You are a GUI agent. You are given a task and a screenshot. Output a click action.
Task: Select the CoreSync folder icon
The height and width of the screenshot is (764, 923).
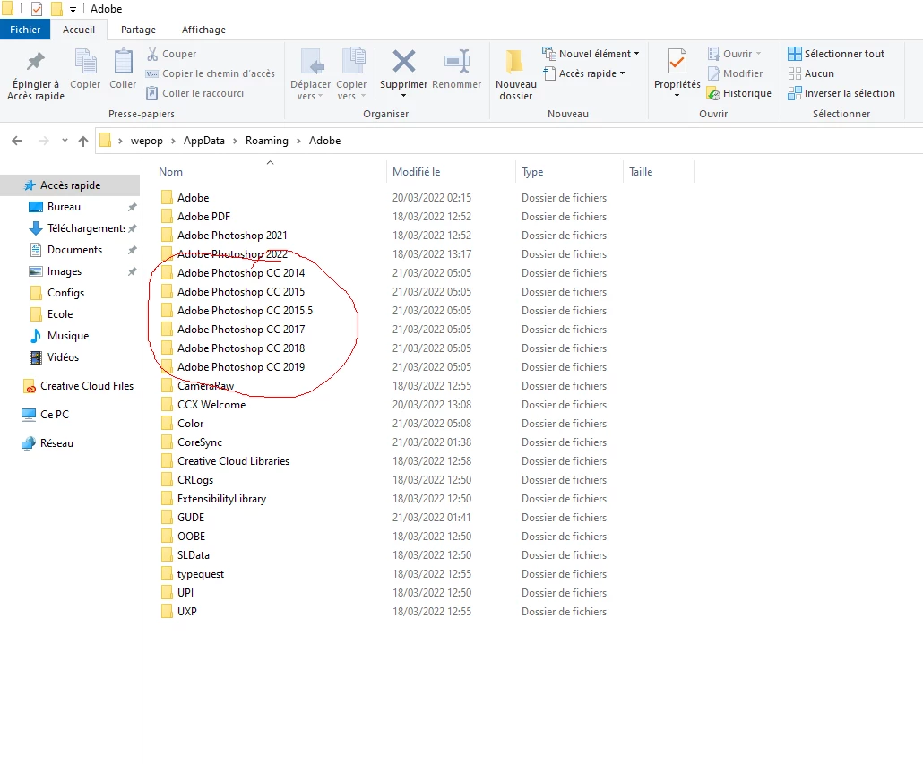(168, 442)
